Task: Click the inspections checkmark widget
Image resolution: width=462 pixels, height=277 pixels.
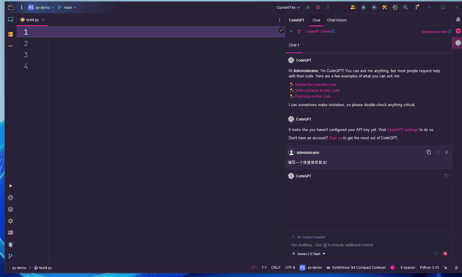Action: (281, 30)
